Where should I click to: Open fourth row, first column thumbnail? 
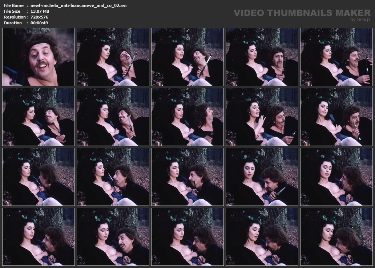[x=39, y=237]
